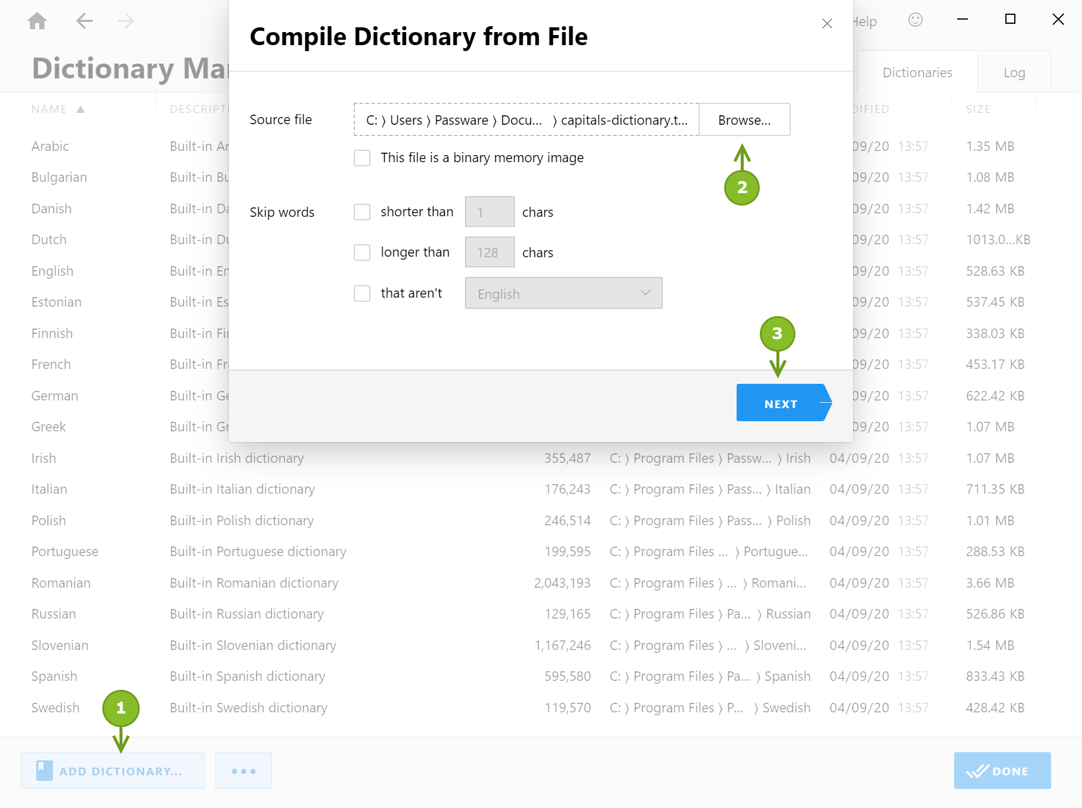Enable skip words longer than option
Viewport: 1082px width, 808px height.
click(362, 252)
